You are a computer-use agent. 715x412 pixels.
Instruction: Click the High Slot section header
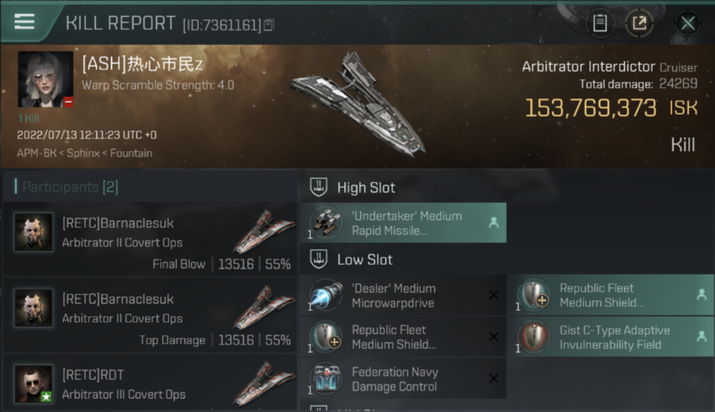pos(366,188)
